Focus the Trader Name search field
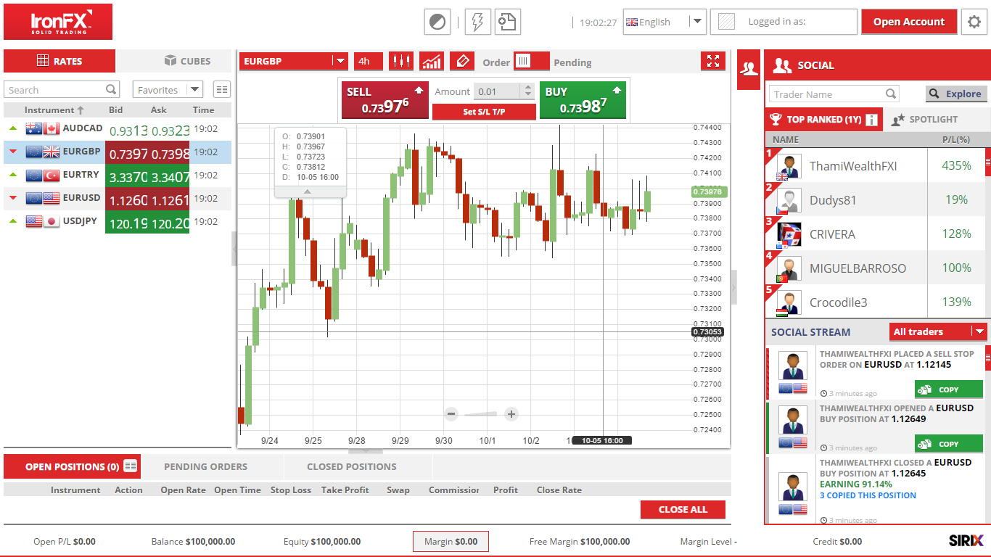This screenshot has width=991, height=557. (834, 94)
